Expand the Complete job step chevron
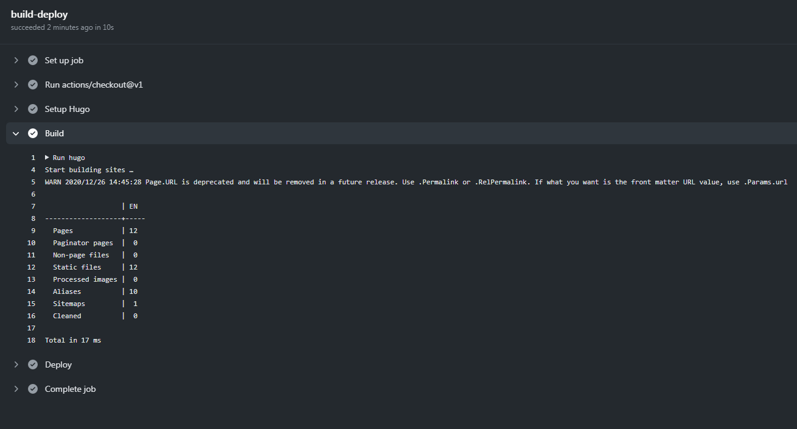The image size is (797, 429). click(16, 389)
